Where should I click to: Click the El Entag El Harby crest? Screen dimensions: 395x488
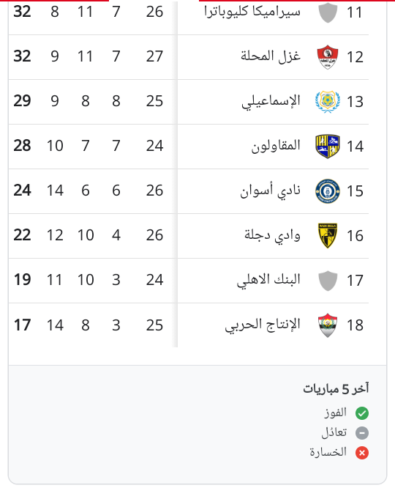[x=328, y=325]
